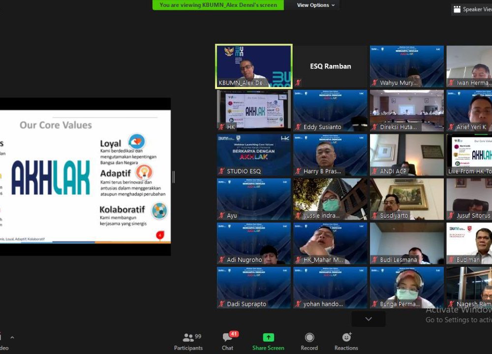Image resolution: width=492 pixels, height=354 pixels.
Task: Click the muted mic icon on Eddy Susianto
Action: (298, 127)
